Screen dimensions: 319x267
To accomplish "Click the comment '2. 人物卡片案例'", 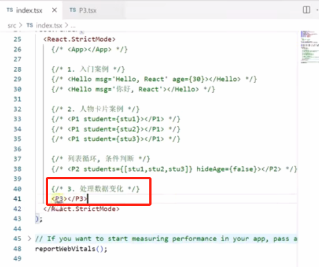I will pos(95,109).
